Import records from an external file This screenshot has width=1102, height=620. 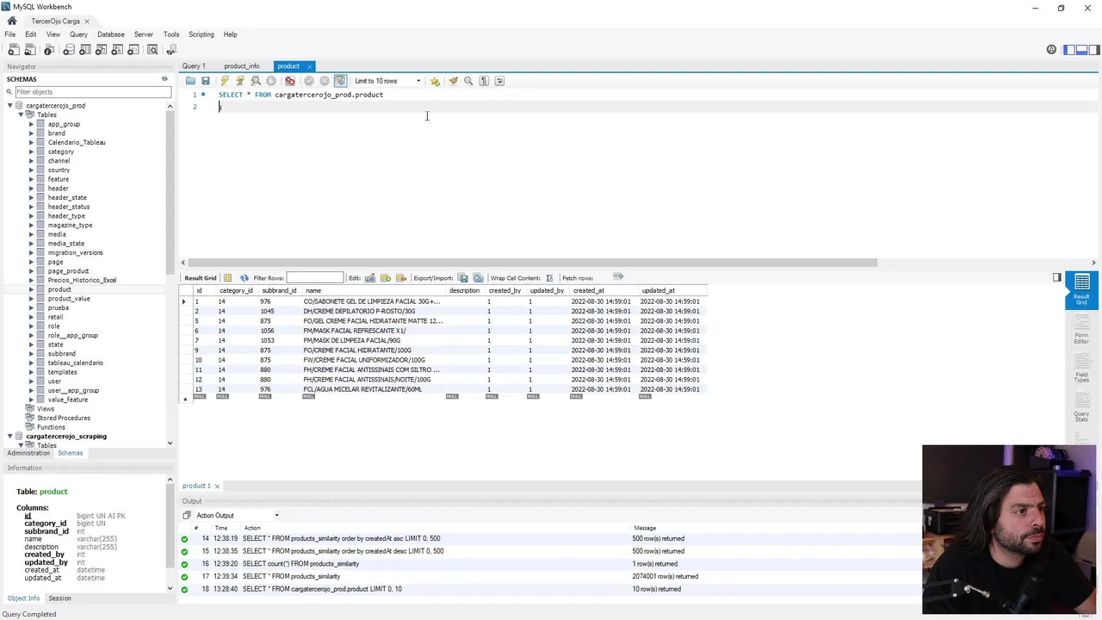coord(479,278)
